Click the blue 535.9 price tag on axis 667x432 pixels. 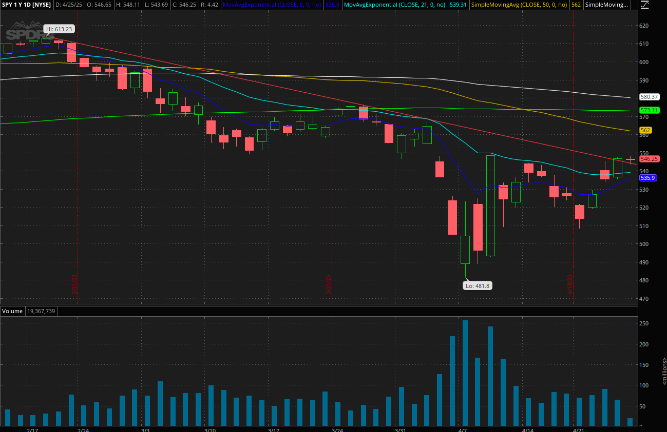(x=647, y=178)
